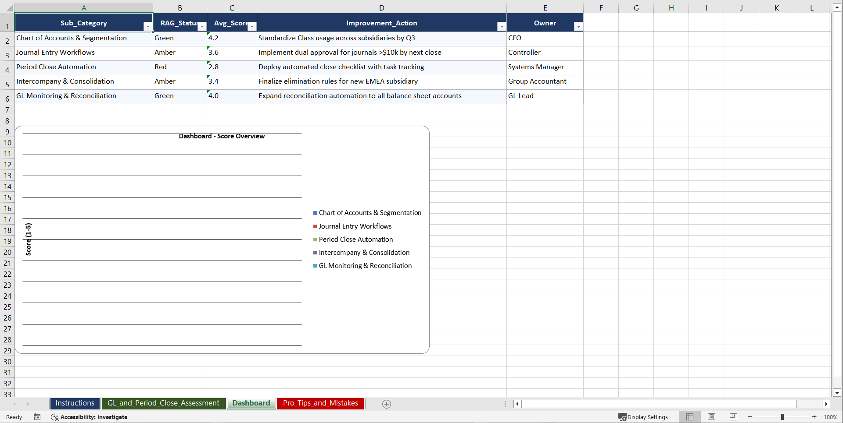Click the macro recording icon near Ready
The image size is (843, 423).
[x=37, y=417]
